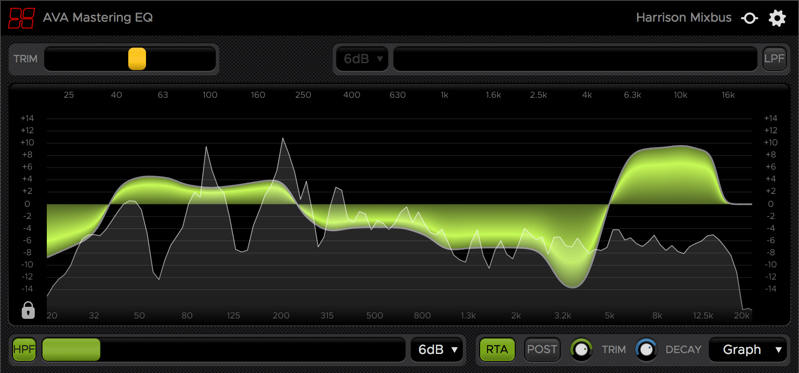Click the yellow TRIM slider handle
The height and width of the screenshot is (373, 799).
pos(137,59)
